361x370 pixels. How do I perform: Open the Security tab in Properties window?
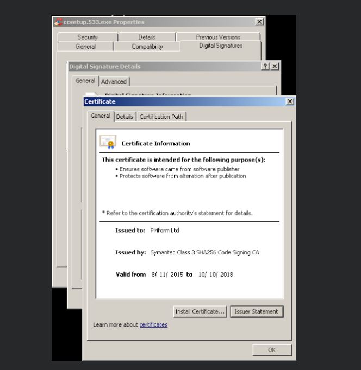(88, 37)
